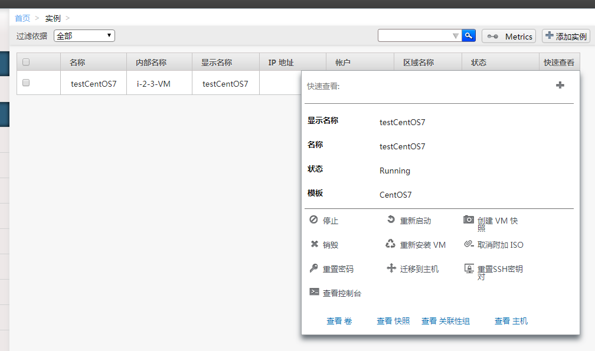
Task: Click the search magnifier icon
Action: click(468, 35)
